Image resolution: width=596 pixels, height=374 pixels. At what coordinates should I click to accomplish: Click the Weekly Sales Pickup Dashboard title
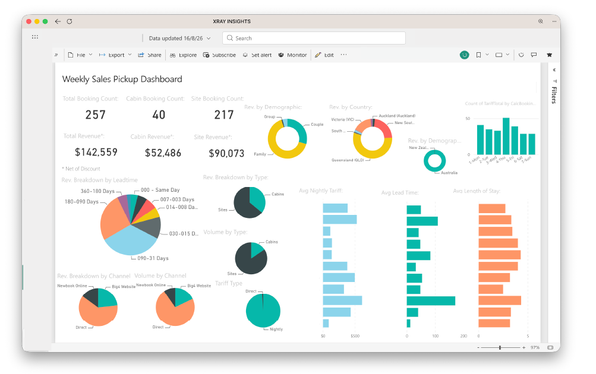[x=122, y=79]
